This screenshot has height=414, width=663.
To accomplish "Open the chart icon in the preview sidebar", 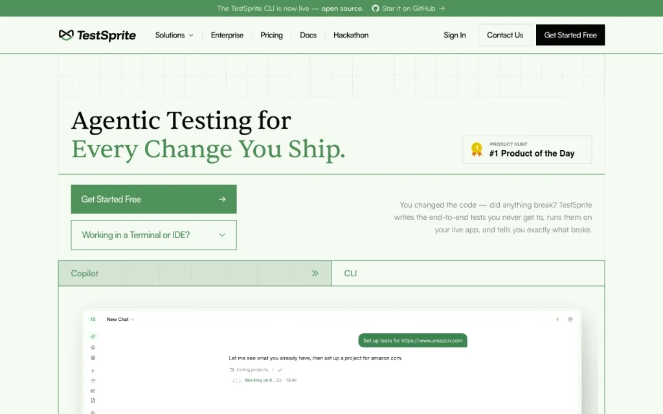I will [x=93, y=390].
